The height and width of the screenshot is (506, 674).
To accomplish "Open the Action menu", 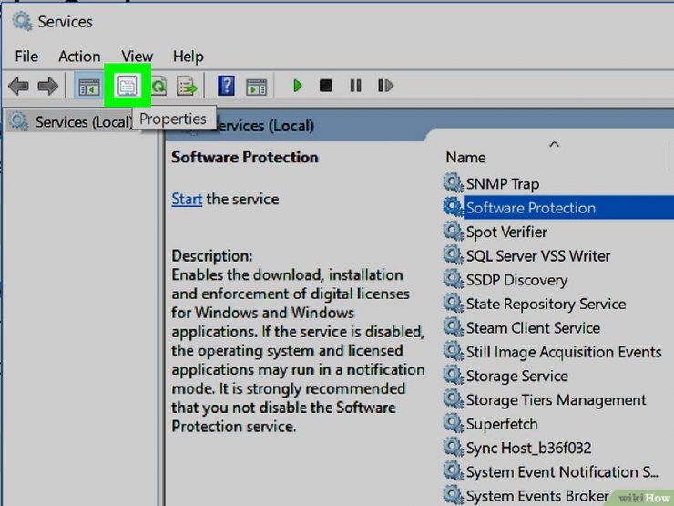I will (x=79, y=57).
